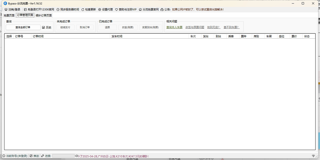The height and width of the screenshot is (160, 320).
Task: Switch to the 抢票页面 tab
Action: click(9, 15)
